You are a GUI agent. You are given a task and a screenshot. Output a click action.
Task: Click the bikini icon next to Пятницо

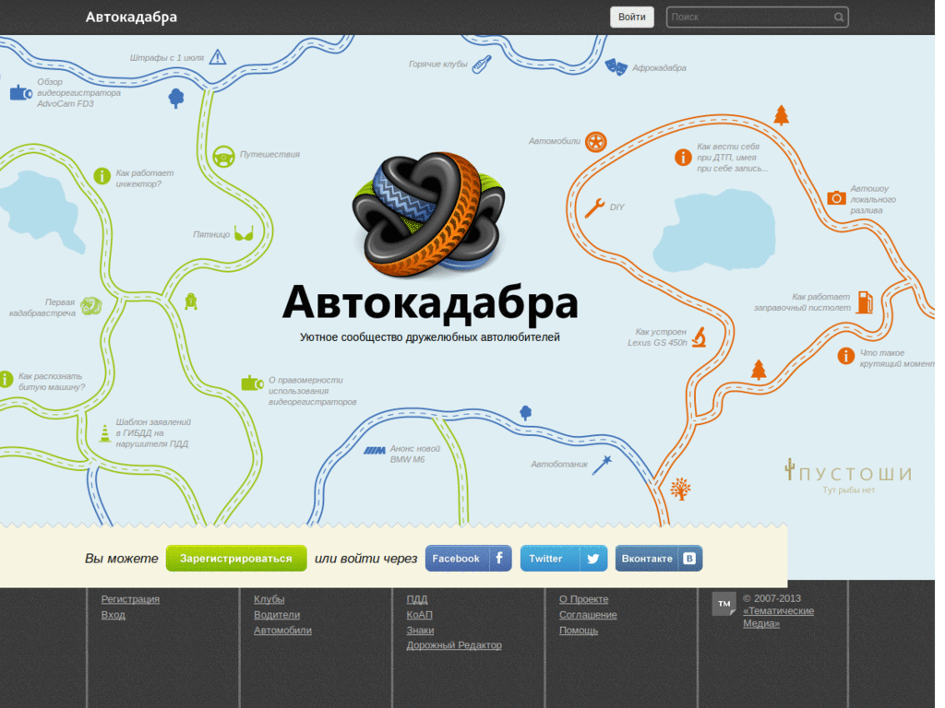244,233
